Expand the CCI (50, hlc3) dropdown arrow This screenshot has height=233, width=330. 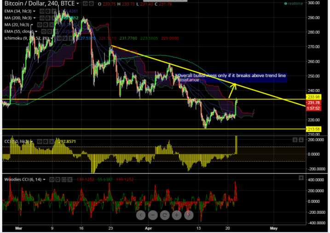pos(32,142)
